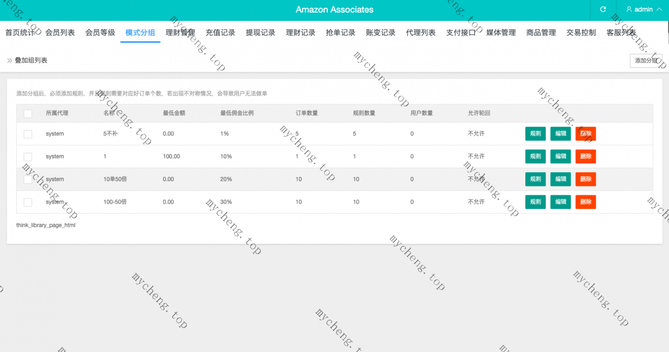Screen dimensions: 669x352
Task: Click 删除 for the 10单50倍 row
Action: click(585, 179)
